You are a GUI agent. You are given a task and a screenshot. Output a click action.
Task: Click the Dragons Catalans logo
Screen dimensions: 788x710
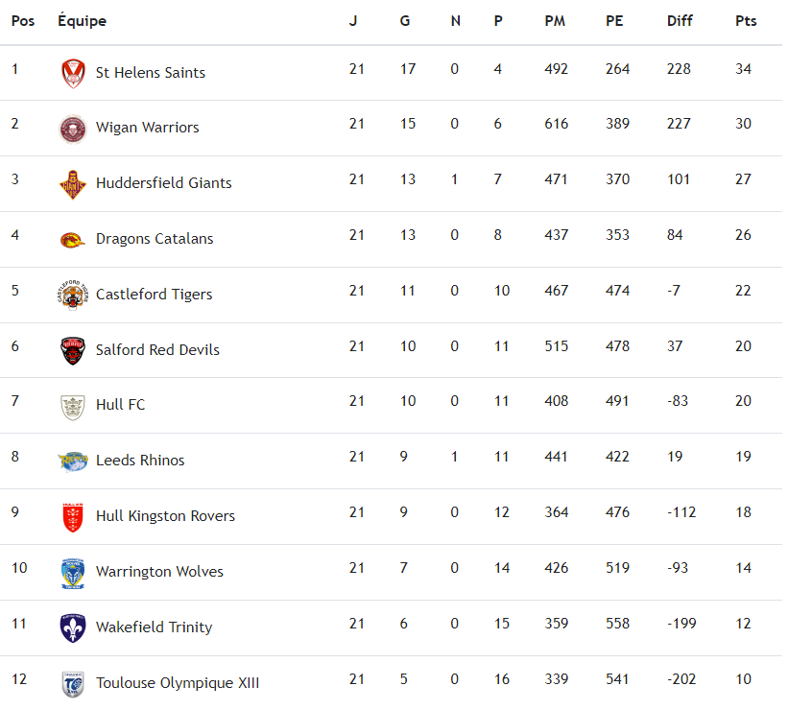(73, 240)
